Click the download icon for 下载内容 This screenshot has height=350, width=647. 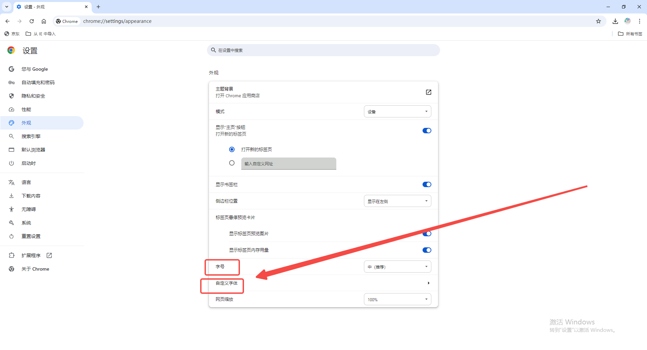(x=11, y=196)
